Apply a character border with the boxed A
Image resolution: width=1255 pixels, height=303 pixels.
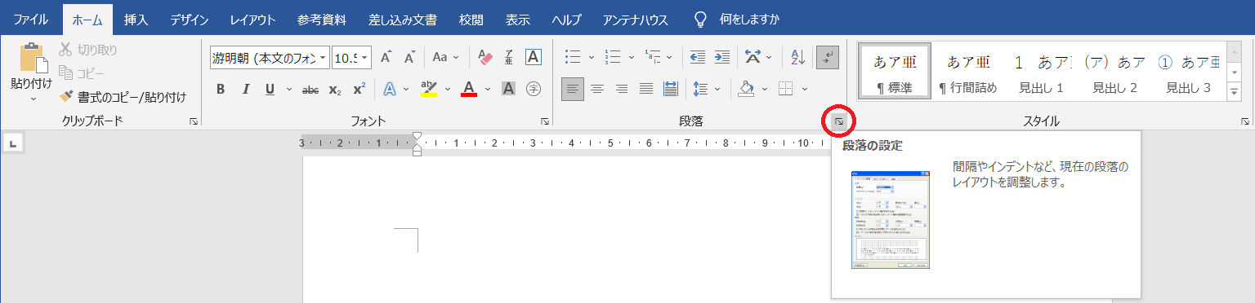pyautogui.click(x=533, y=58)
